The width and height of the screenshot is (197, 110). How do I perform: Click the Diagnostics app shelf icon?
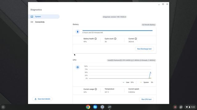[110, 107]
